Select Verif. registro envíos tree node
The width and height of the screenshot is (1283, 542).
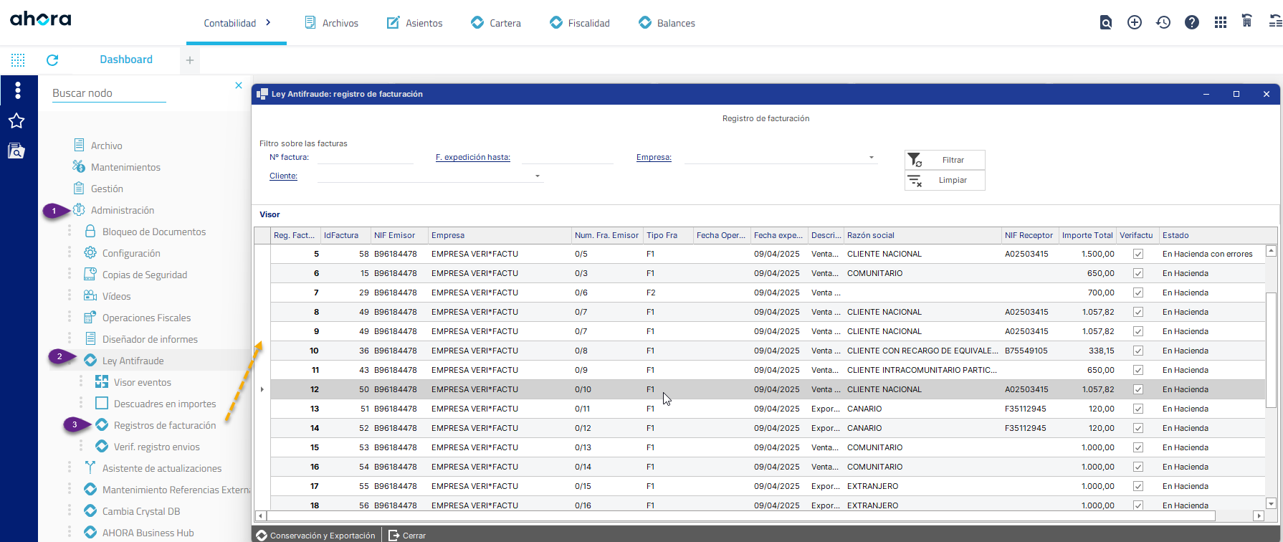(157, 447)
